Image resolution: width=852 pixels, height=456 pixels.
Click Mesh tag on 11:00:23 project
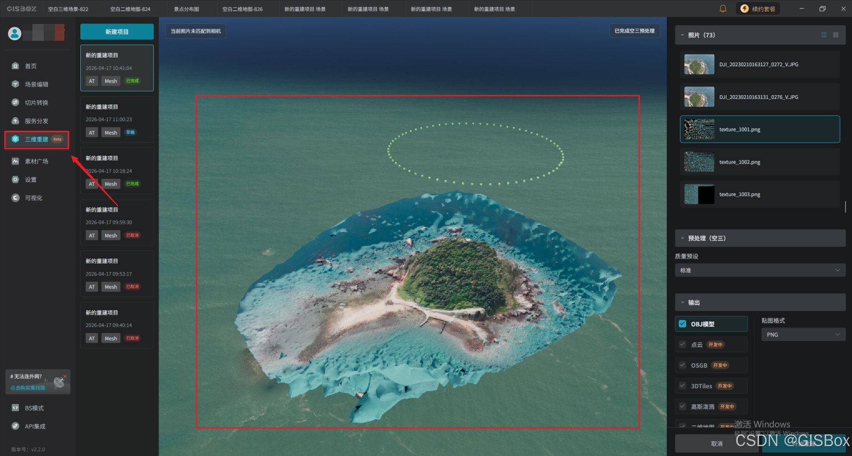(x=111, y=133)
